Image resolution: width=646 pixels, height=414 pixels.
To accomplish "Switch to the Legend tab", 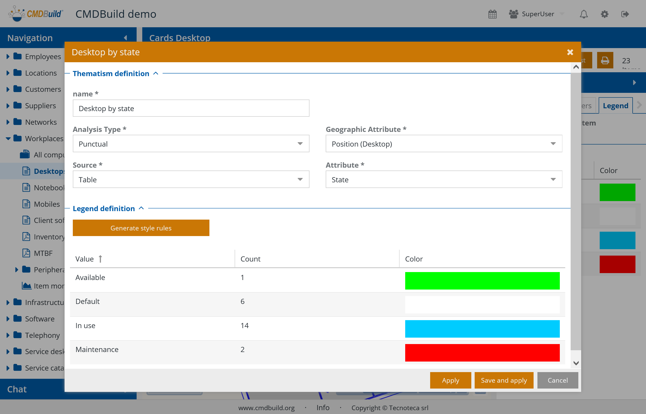I will (615, 106).
